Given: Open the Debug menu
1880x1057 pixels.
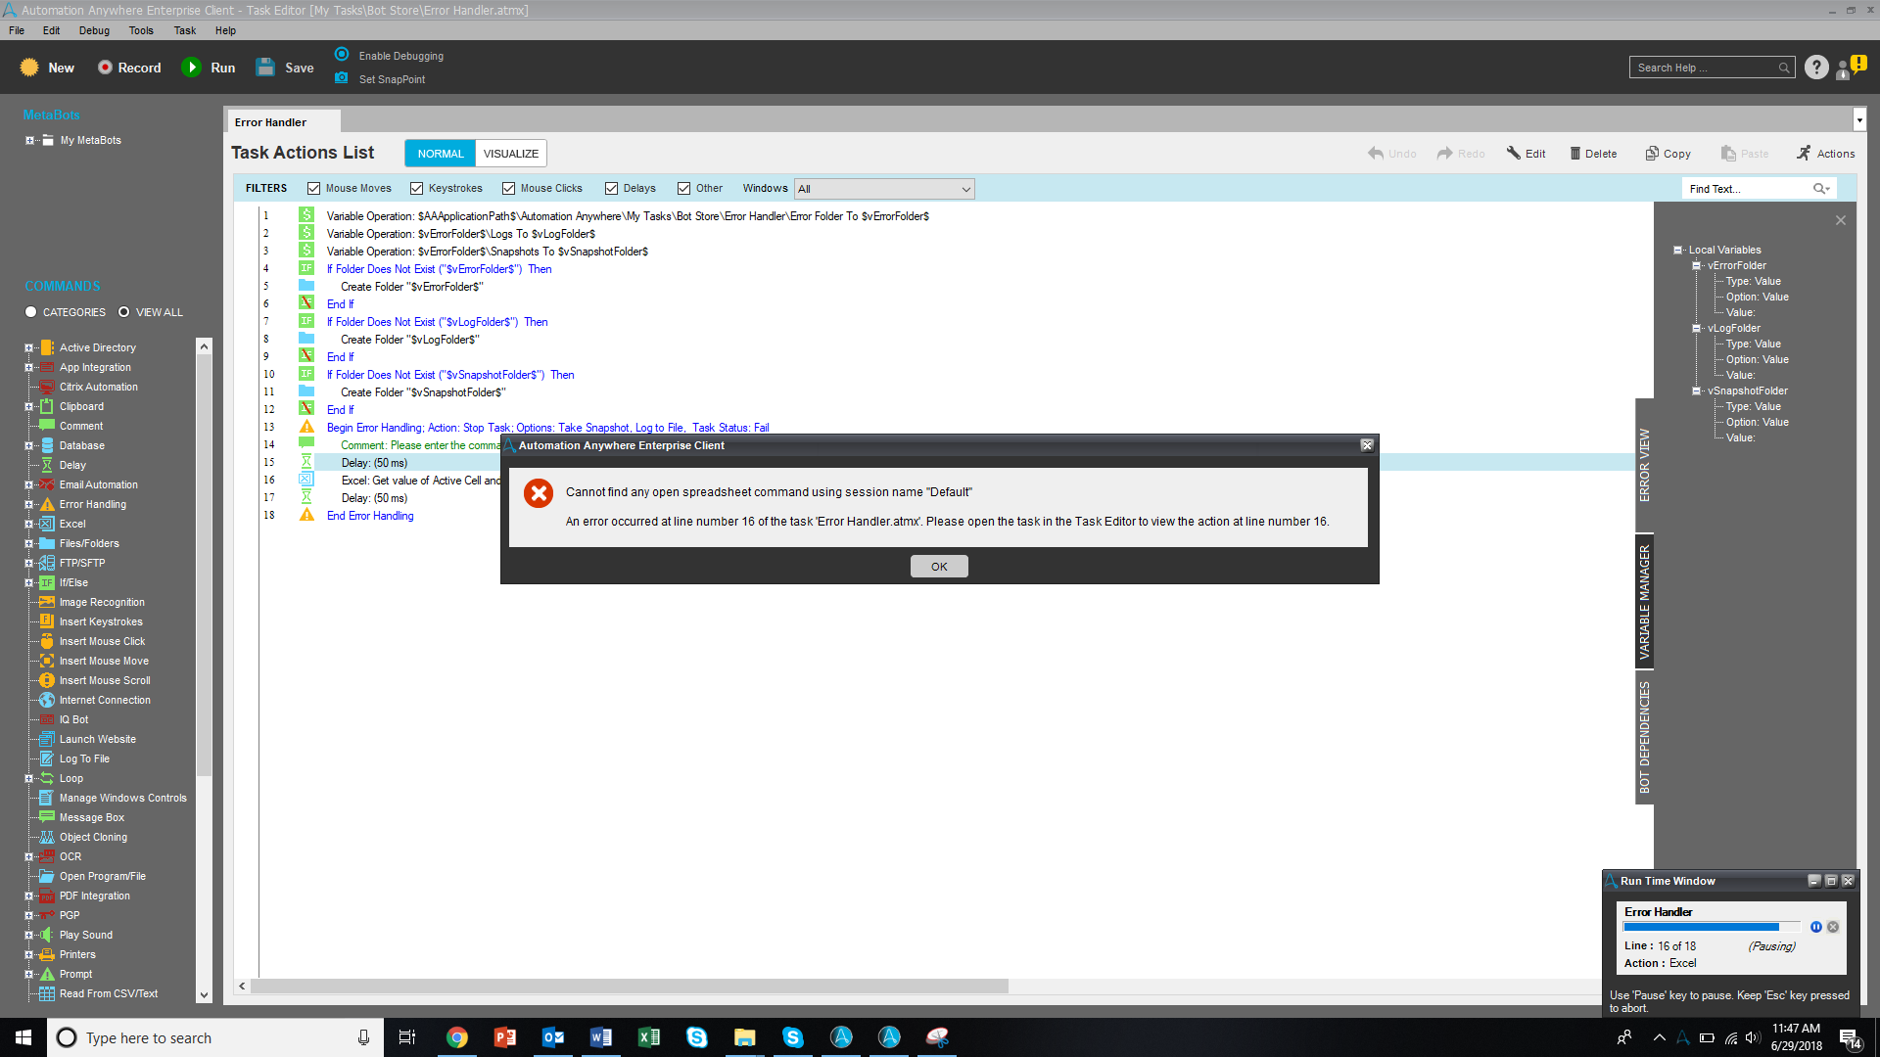Looking at the screenshot, I should (x=94, y=30).
